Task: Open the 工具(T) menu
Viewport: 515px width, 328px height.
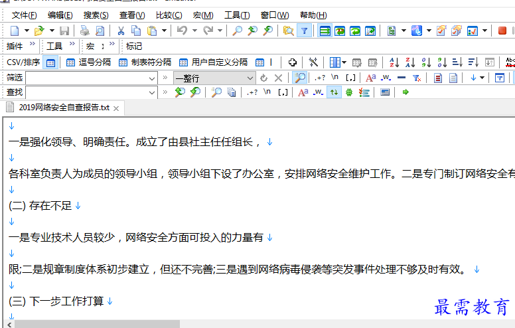Action: [x=237, y=15]
